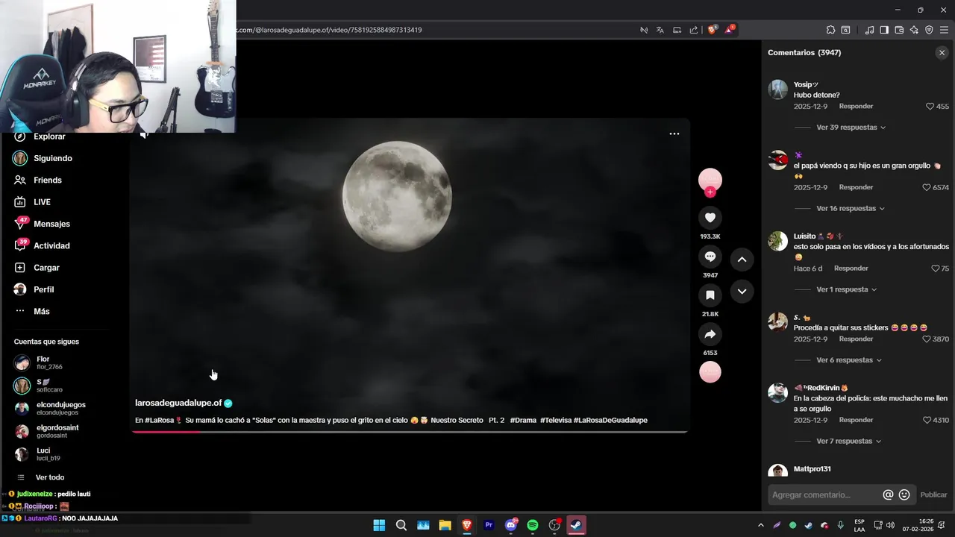Expand Ver 39 respuestas

pyautogui.click(x=851, y=128)
